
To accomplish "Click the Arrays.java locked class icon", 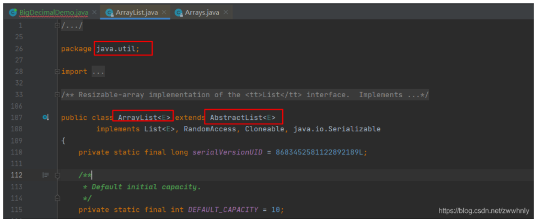I will click(x=179, y=13).
